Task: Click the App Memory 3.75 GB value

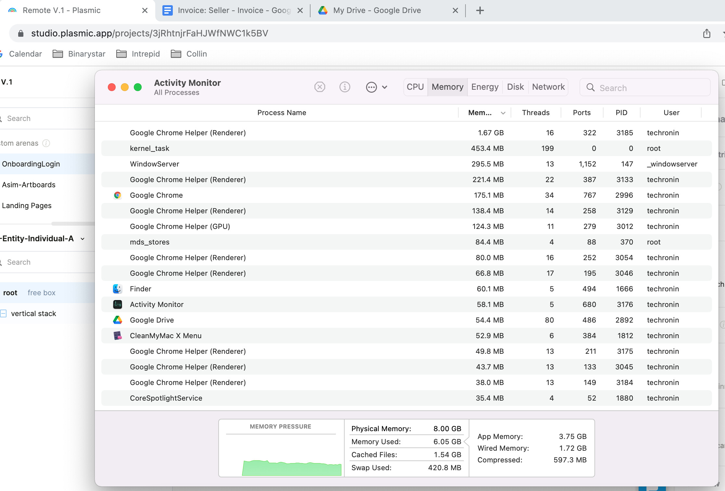Action: tap(572, 436)
